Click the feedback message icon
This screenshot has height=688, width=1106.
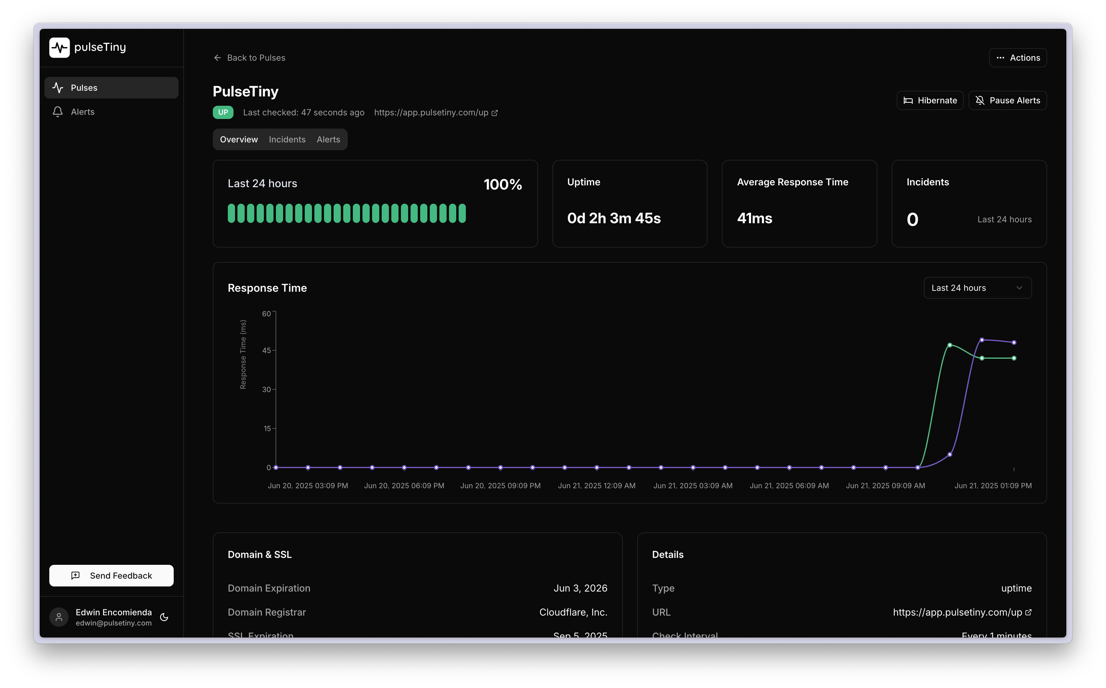pyautogui.click(x=75, y=576)
